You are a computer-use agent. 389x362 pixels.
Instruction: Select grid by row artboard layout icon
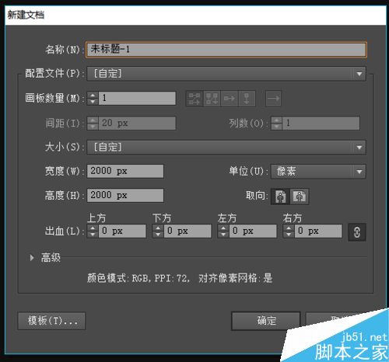coord(194,99)
